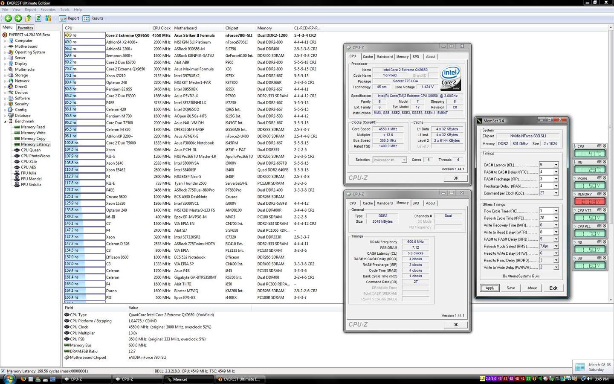Click the Processor #1 selection combo box
This screenshot has width=614, height=384.
[x=390, y=160]
